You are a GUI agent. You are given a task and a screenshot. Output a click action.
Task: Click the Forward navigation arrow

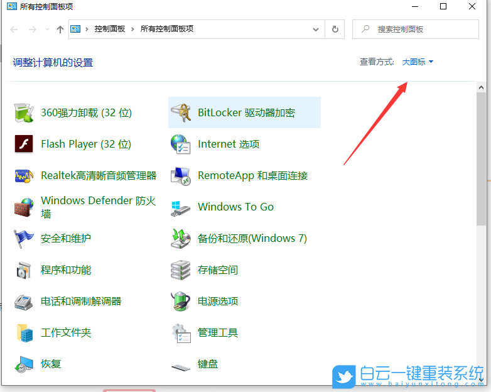32,30
